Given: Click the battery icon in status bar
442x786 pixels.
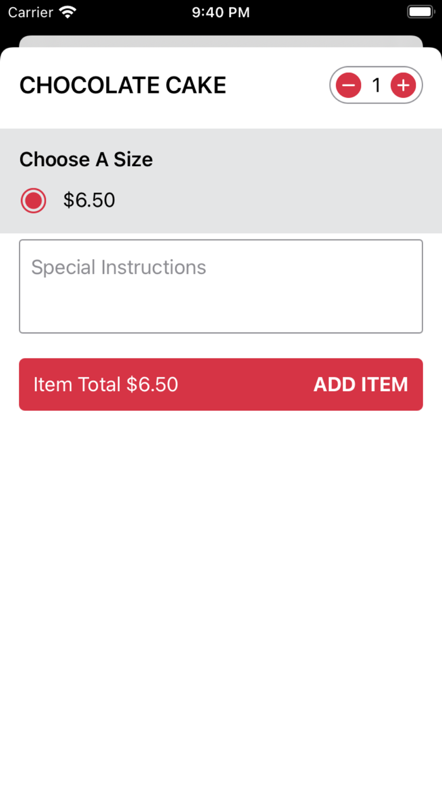Looking at the screenshot, I should tap(420, 12).
